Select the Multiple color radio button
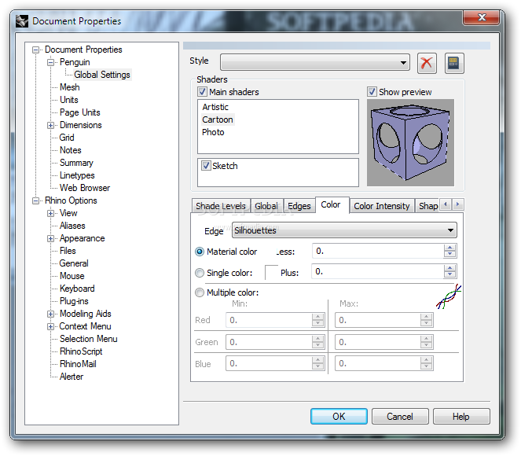This screenshot has width=521, height=456. pyautogui.click(x=200, y=292)
